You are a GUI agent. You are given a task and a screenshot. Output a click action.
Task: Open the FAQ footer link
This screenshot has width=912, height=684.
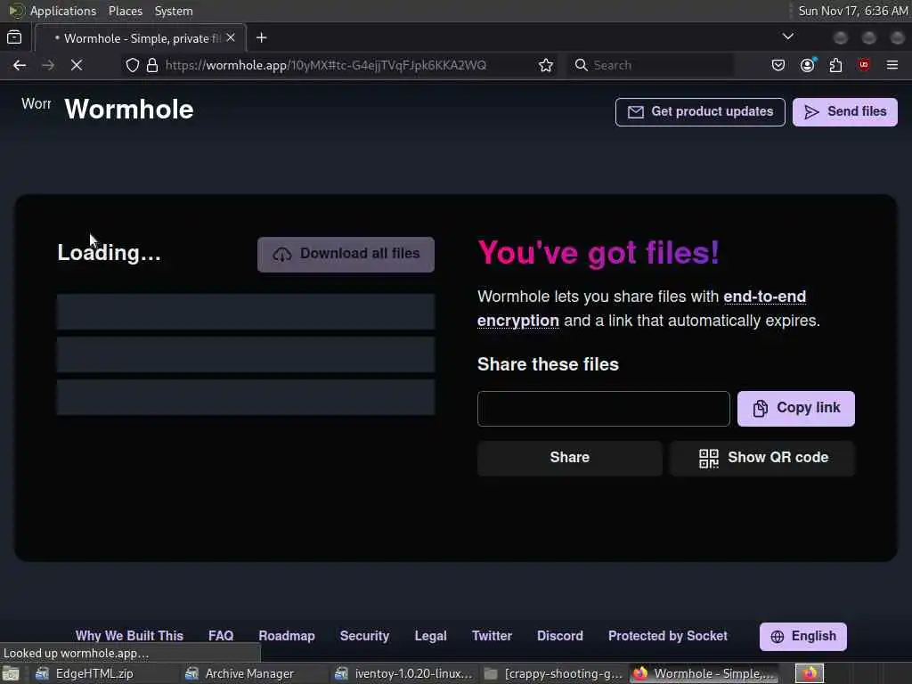[221, 636]
